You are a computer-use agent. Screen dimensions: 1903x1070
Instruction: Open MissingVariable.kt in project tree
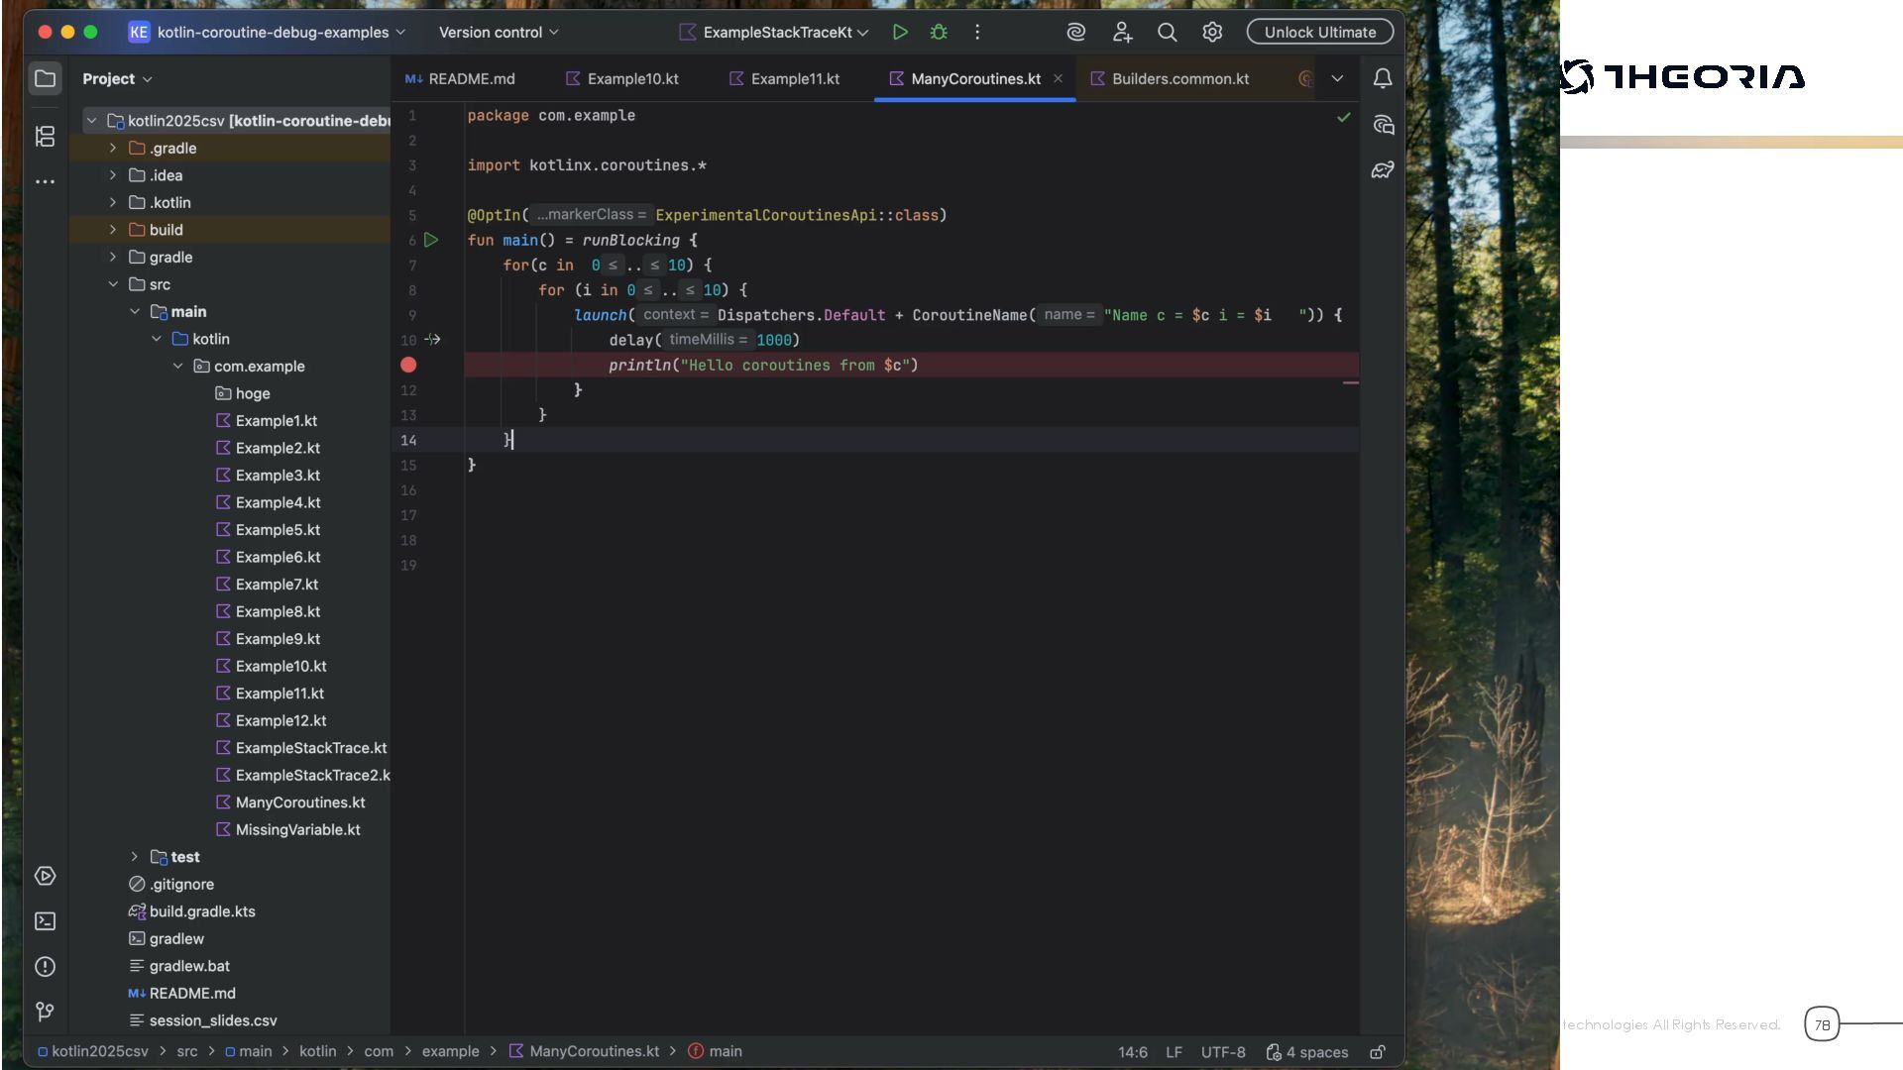click(297, 830)
